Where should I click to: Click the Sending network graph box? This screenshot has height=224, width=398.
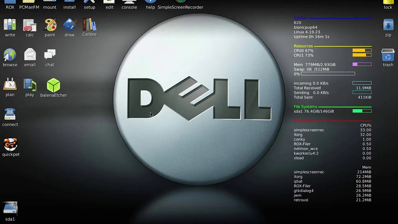(362, 92)
